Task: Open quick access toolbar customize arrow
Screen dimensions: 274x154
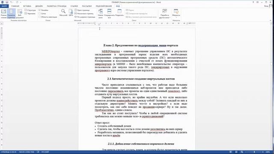Action: coord(21,2)
